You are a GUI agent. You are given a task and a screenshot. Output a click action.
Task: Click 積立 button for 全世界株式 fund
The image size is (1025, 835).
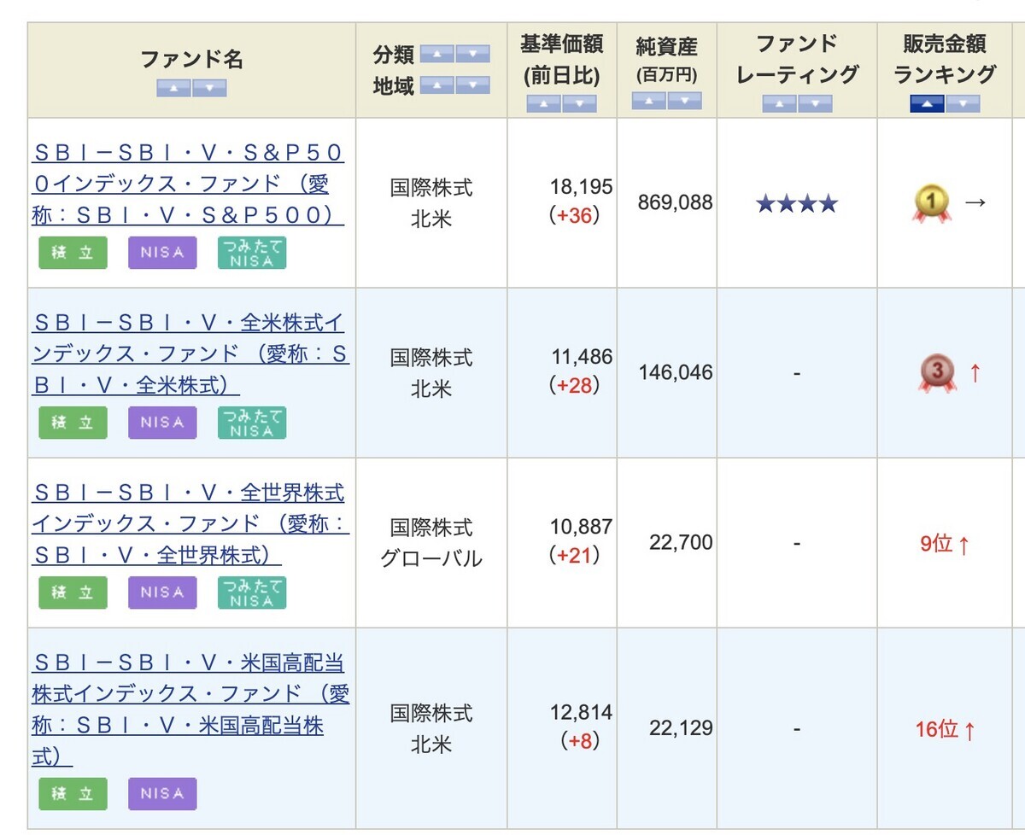73,593
